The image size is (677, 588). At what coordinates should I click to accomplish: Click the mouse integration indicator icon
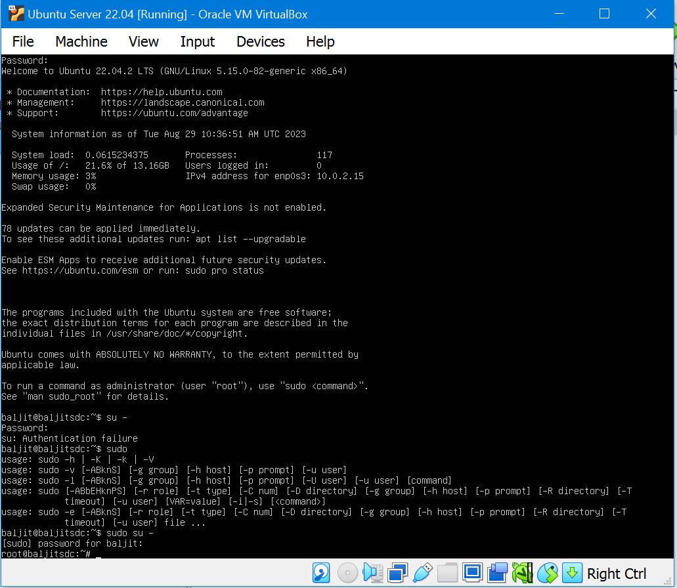click(548, 574)
